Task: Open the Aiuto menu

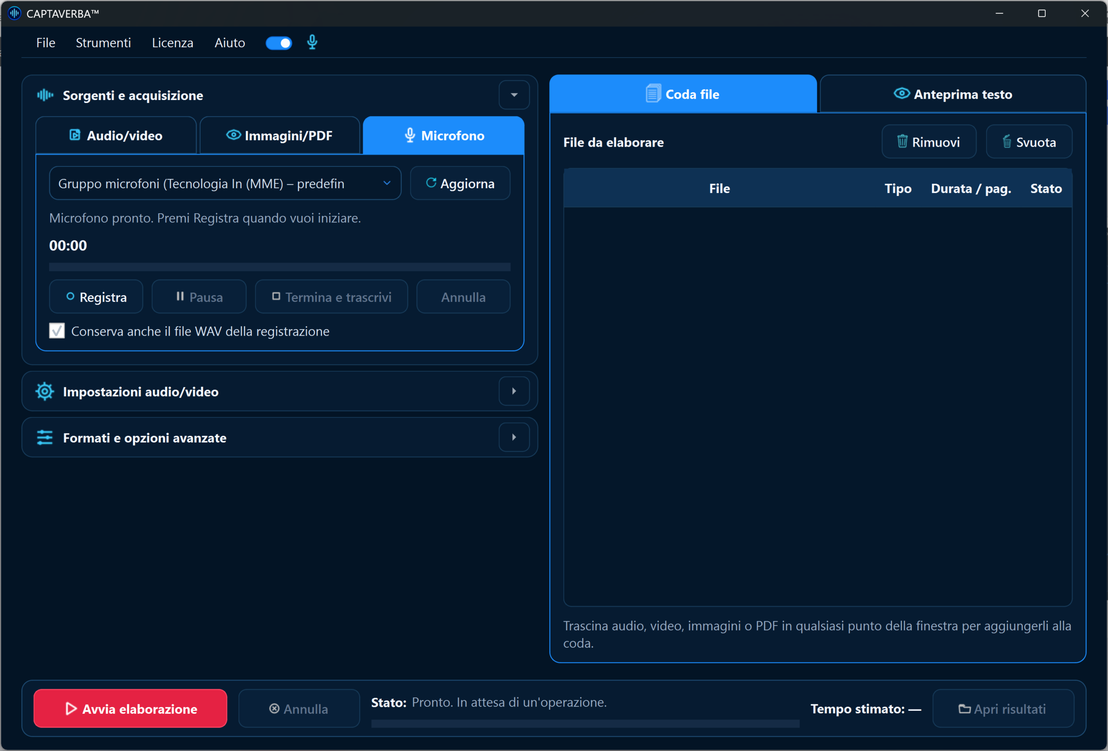Action: tap(230, 43)
